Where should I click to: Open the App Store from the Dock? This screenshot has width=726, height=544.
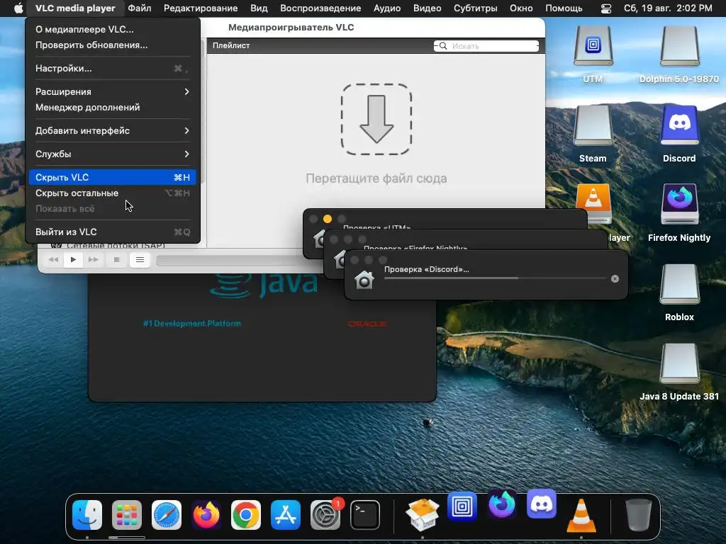click(x=286, y=515)
